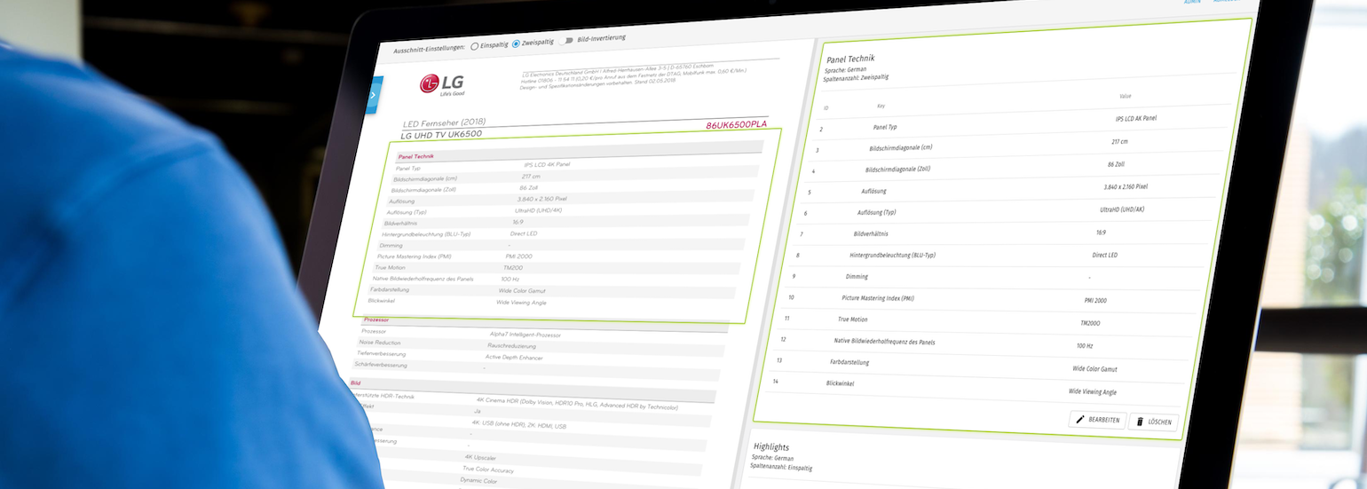
Task: Click 'Ausschnitt-Einstellungen:' label
Action: click(x=430, y=49)
